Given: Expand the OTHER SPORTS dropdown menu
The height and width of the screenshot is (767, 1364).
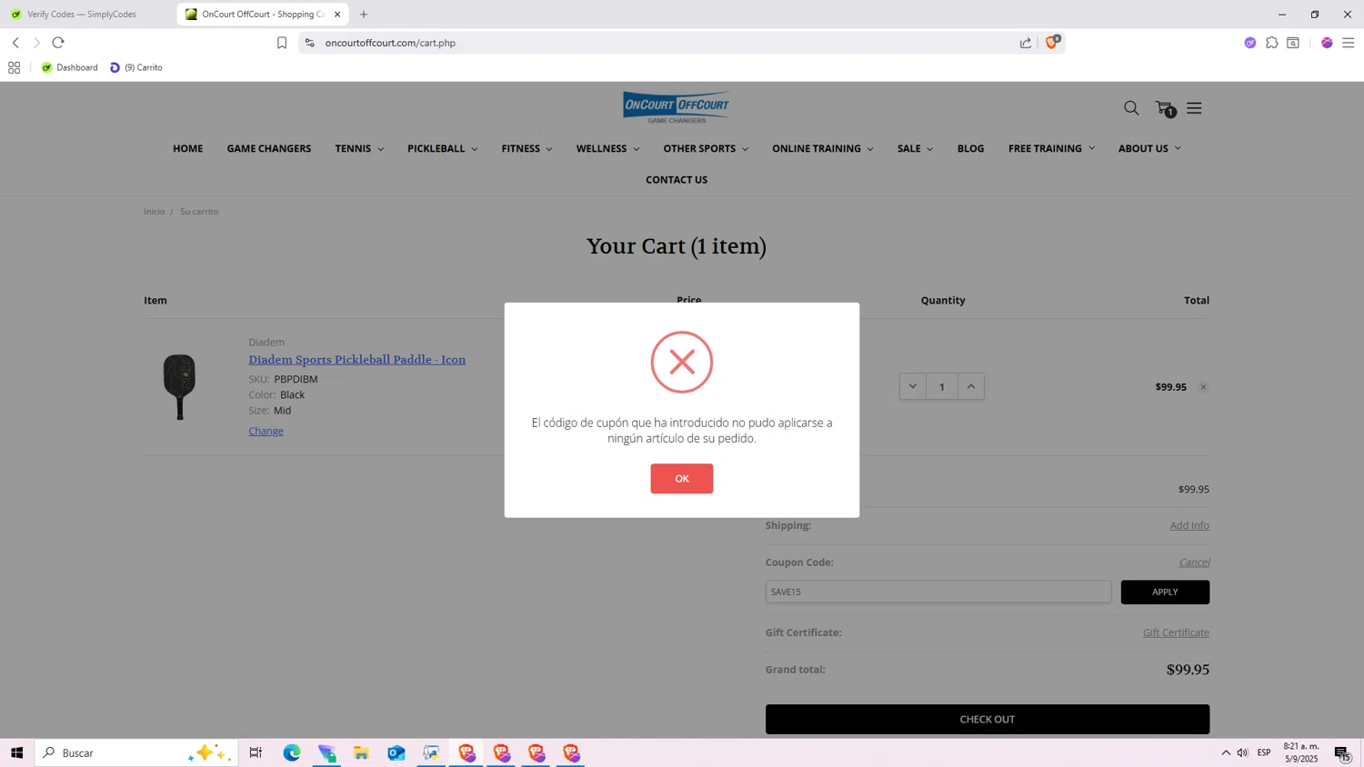Looking at the screenshot, I should [x=706, y=148].
